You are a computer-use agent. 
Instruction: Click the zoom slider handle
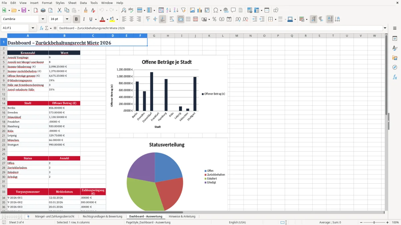pos(374,222)
